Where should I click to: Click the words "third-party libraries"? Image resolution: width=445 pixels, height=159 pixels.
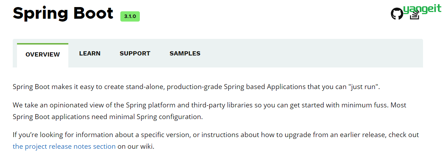pyautogui.click(x=221, y=105)
